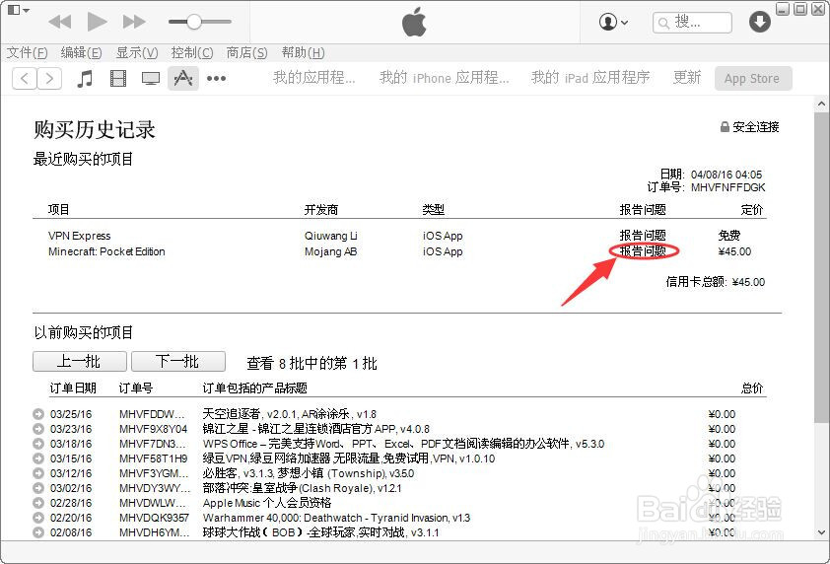Click the 下一批 button

(x=177, y=361)
